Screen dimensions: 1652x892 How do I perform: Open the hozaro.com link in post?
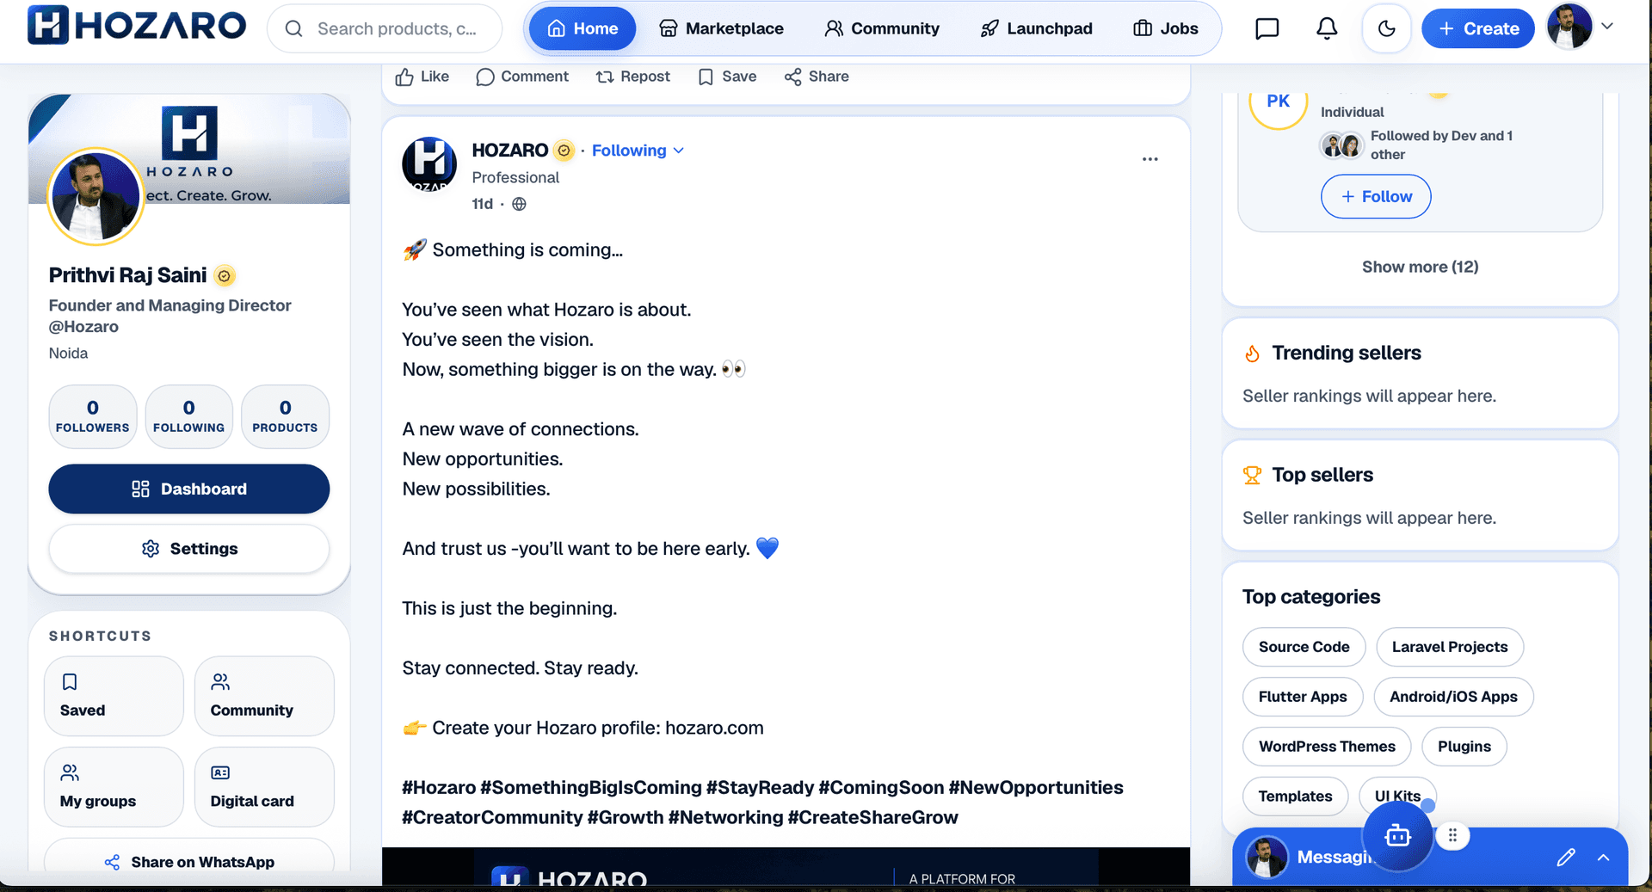714,728
